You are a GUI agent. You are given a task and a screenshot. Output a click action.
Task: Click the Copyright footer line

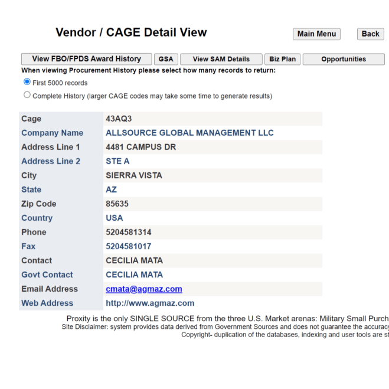[285, 335]
